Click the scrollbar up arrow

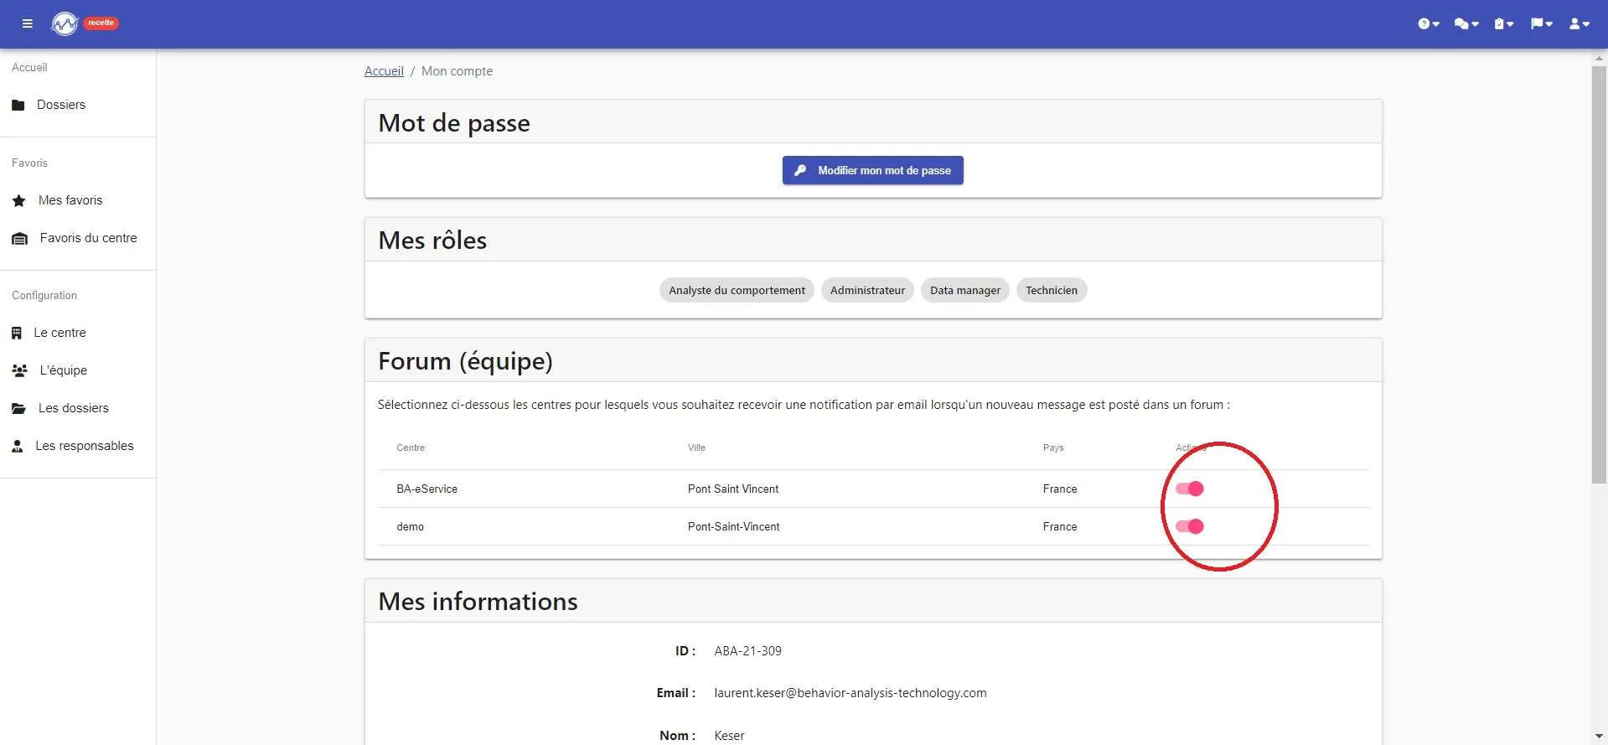point(1600,59)
